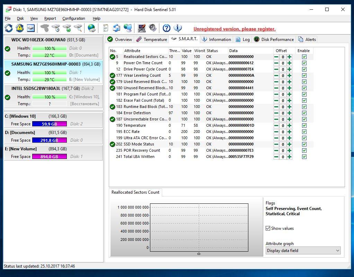Click the graph time marker below chart
Screen dimensions: 354x277
pos(199,254)
